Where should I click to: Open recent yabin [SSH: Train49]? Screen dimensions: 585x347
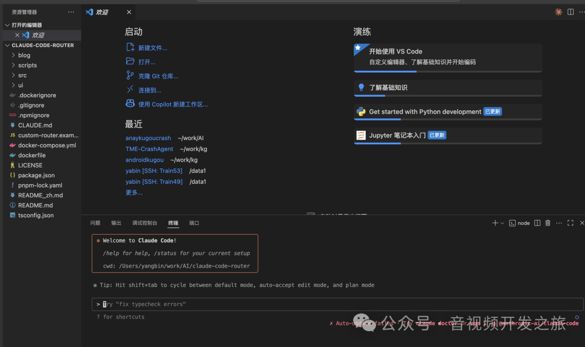point(154,182)
